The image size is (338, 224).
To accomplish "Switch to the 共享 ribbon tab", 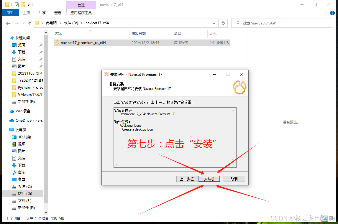I will (42, 13).
